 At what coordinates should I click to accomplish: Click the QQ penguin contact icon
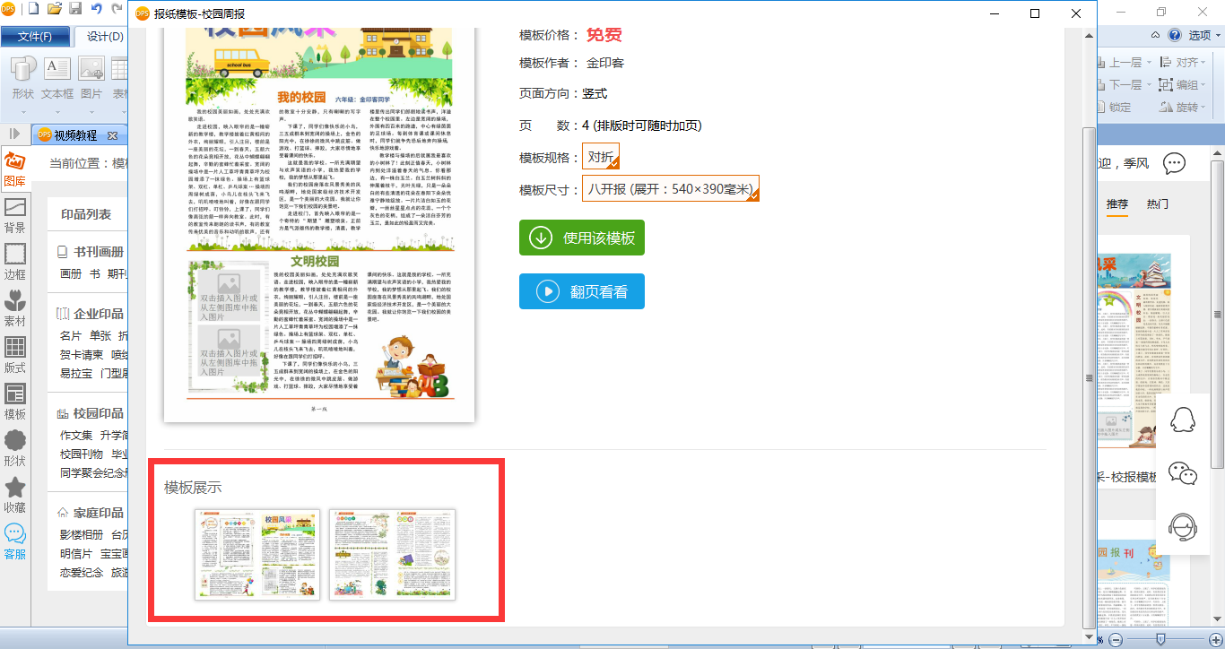click(x=1185, y=420)
